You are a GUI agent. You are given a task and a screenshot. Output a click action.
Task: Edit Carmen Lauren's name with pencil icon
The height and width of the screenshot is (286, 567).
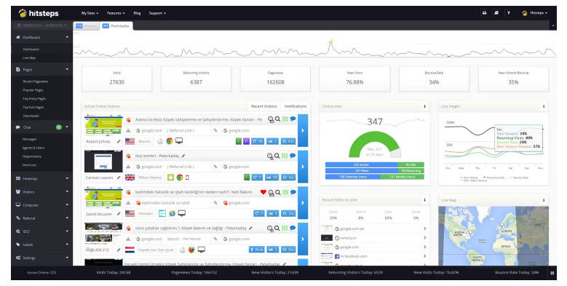(119, 178)
